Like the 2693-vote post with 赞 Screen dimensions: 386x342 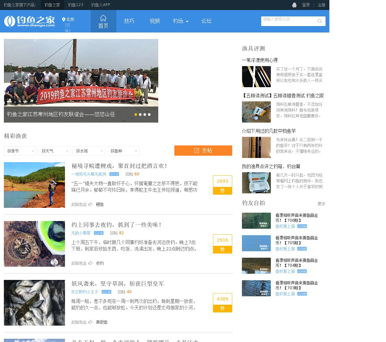(x=222, y=190)
